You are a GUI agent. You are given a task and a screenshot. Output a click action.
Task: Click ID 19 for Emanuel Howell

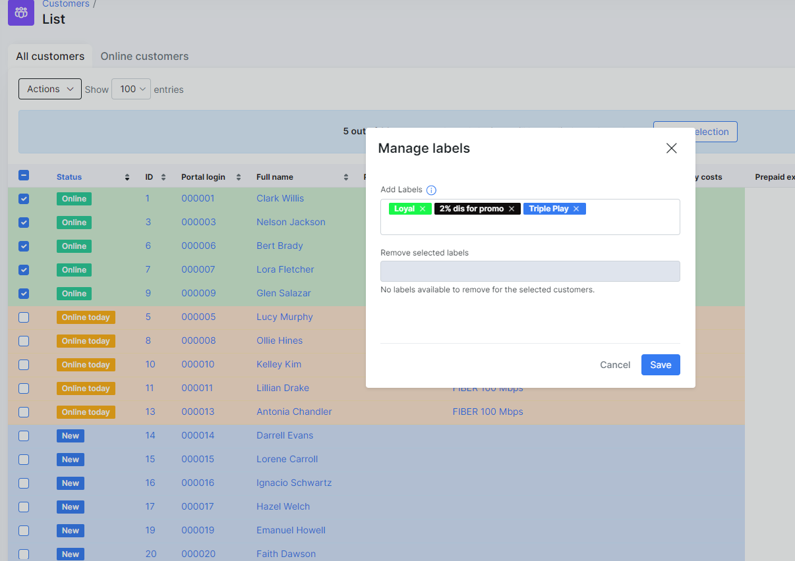pos(150,530)
